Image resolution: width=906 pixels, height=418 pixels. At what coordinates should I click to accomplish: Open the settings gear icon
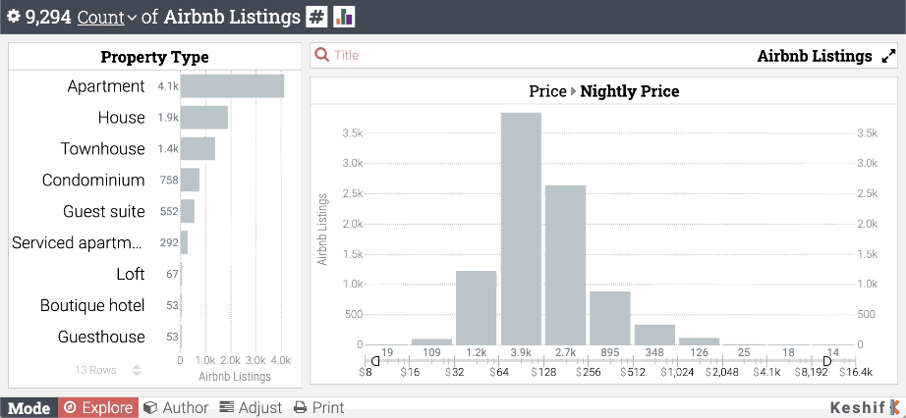pos(14,17)
